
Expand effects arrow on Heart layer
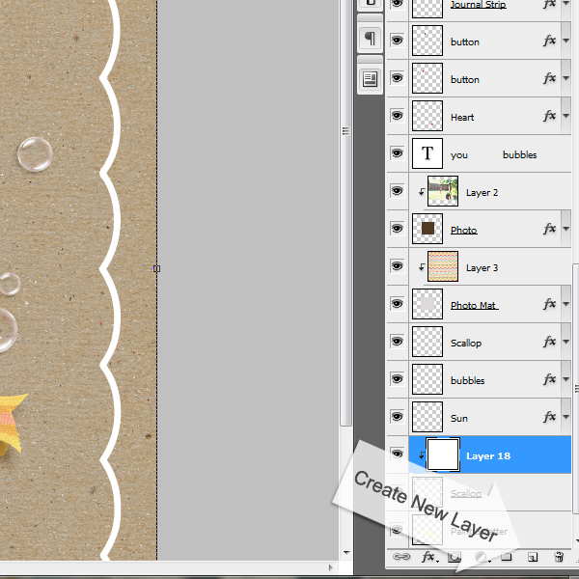(566, 116)
